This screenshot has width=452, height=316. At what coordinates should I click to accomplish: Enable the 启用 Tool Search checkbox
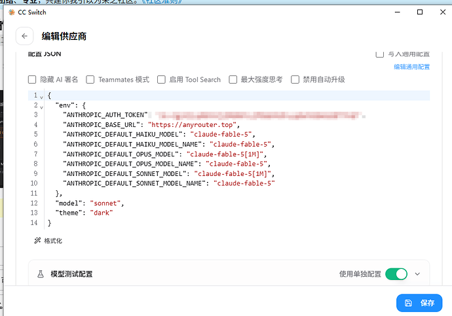point(161,79)
